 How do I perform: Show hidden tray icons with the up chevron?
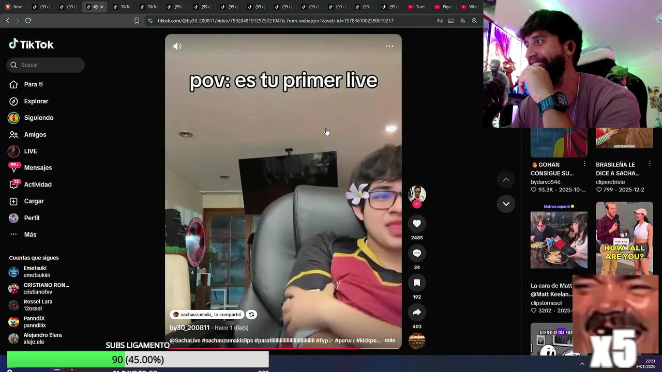582,364
